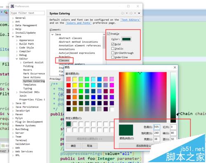Viewport: 206px width, 163px height.
Task: Select the dark green custom color swatch
Action: click(x=68, y=124)
